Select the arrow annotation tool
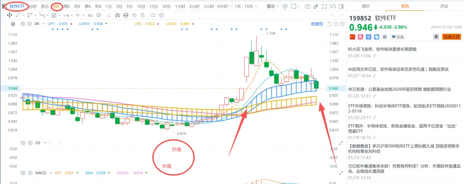 click(78, 15)
